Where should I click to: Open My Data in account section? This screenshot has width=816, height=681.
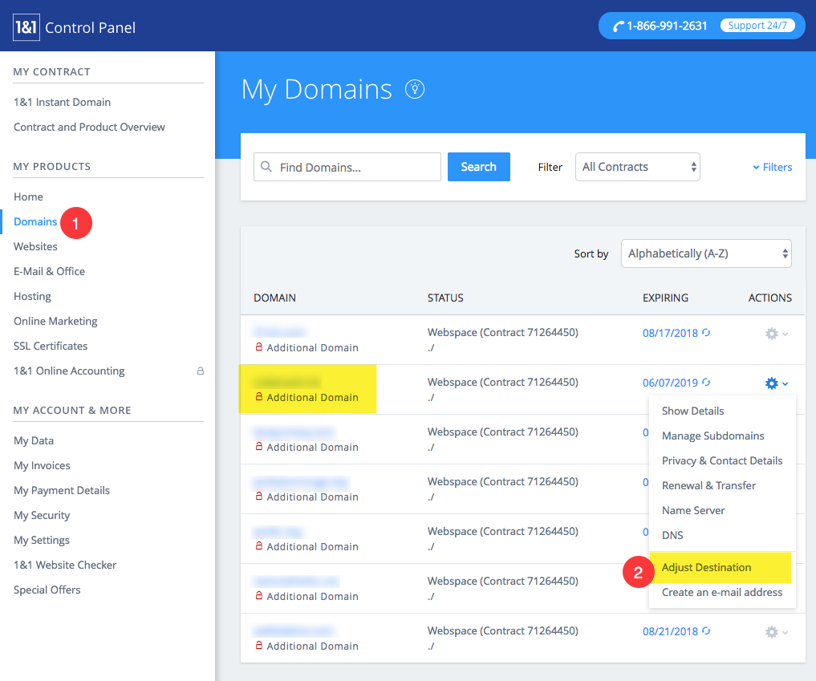[x=34, y=441]
